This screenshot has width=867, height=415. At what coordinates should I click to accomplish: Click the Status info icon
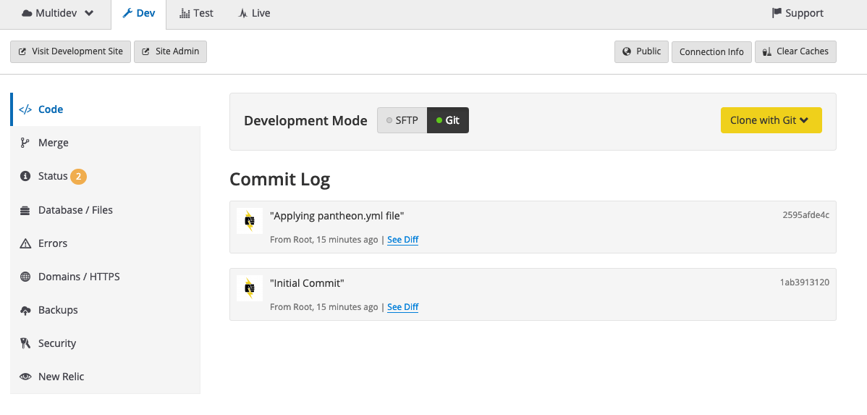[25, 177]
